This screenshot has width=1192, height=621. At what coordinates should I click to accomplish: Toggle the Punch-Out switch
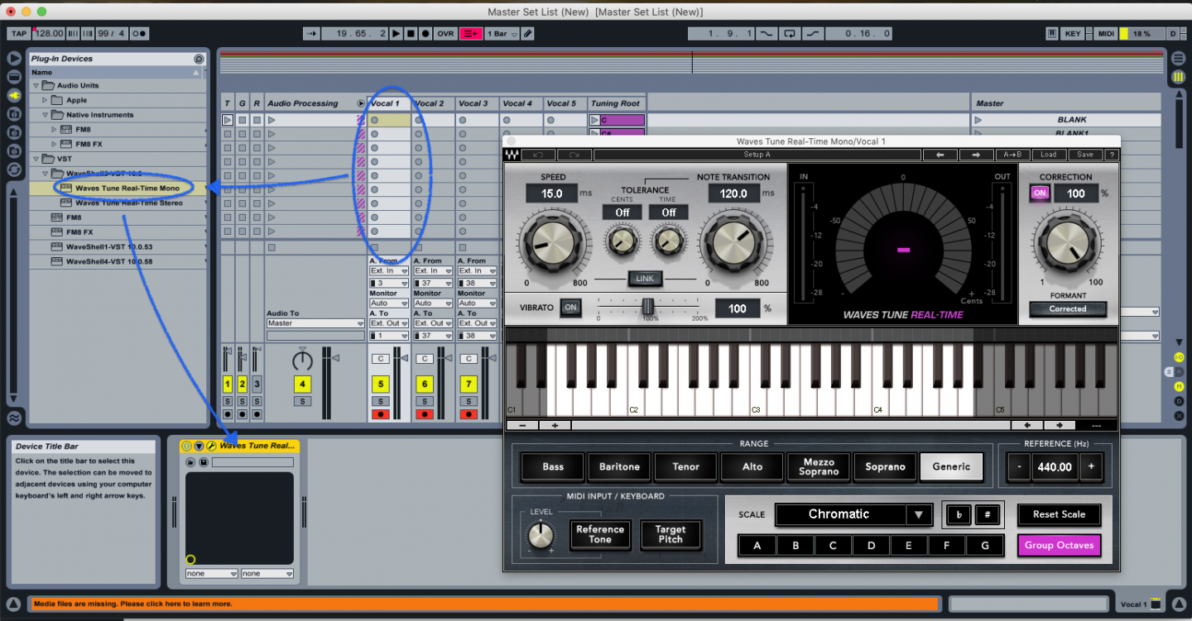coord(813,34)
